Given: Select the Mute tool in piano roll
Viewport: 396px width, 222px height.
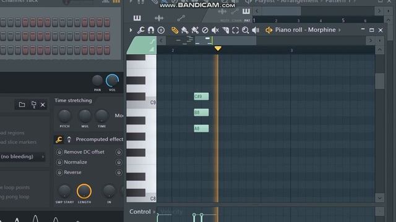Looking at the screenshot, I should point(215,30).
